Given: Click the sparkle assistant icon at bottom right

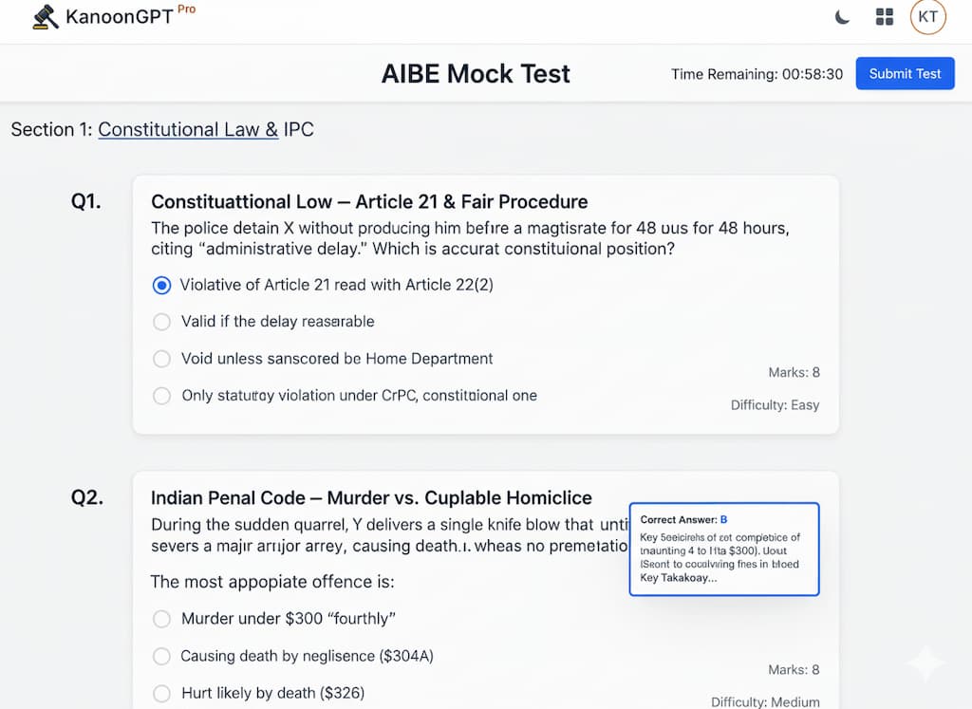Looking at the screenshot, I should (925, 663).
